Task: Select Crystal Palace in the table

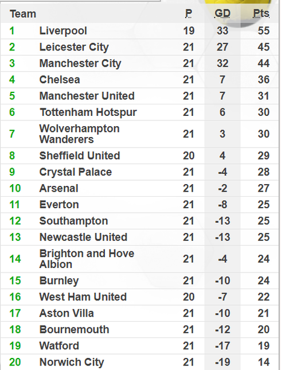Action: coord(76,172)
